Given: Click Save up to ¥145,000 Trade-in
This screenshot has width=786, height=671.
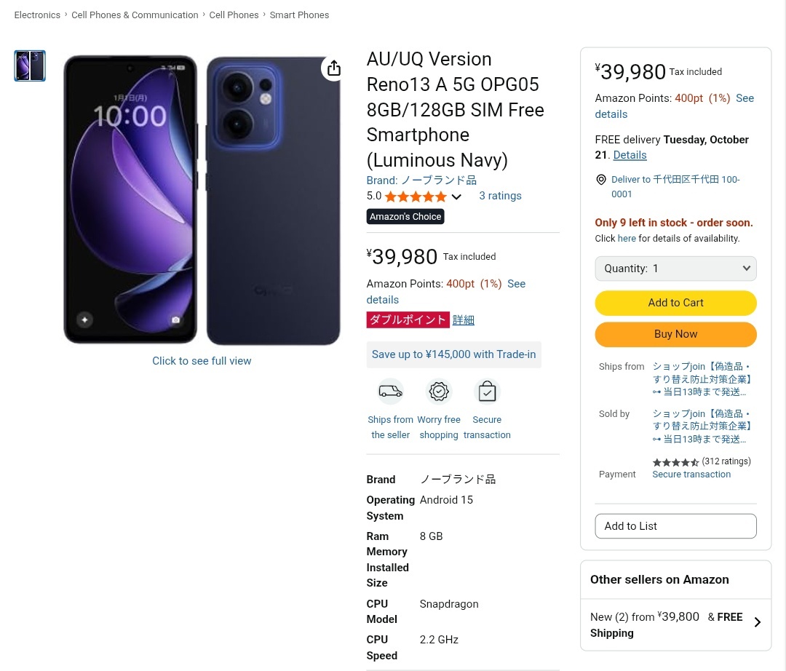Looking at the screenshot, I should click(x=453, y=354).
